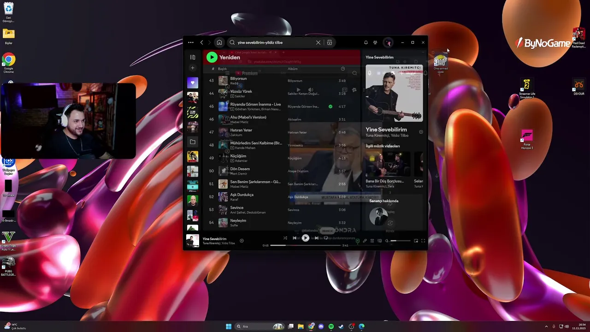Image resolution: width=590 pixels, height=332 pixels.
Task: Go back in Spotify navigation
Action: pos(202,42)
